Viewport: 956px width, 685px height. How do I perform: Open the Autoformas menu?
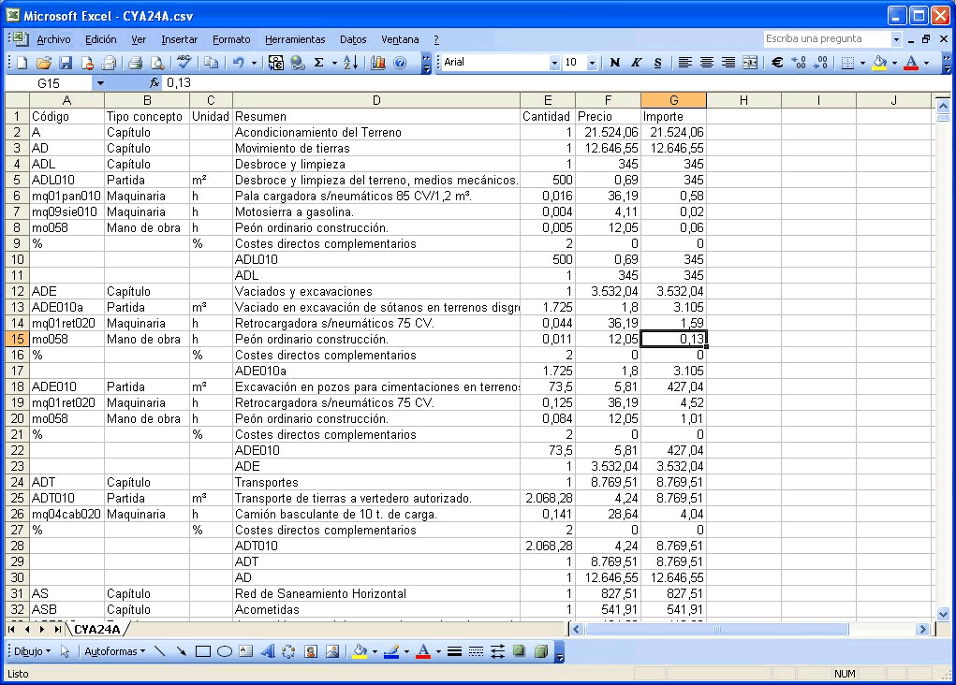[114, 651]
